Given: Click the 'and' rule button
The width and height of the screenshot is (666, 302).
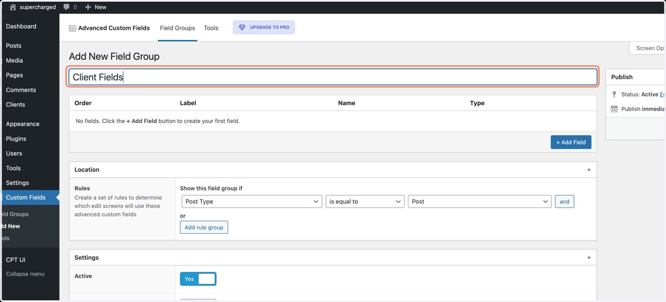Looking at the screenshot, I should (x=564, y=202).
